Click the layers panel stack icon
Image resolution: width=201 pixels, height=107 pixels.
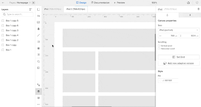point(38,92)
